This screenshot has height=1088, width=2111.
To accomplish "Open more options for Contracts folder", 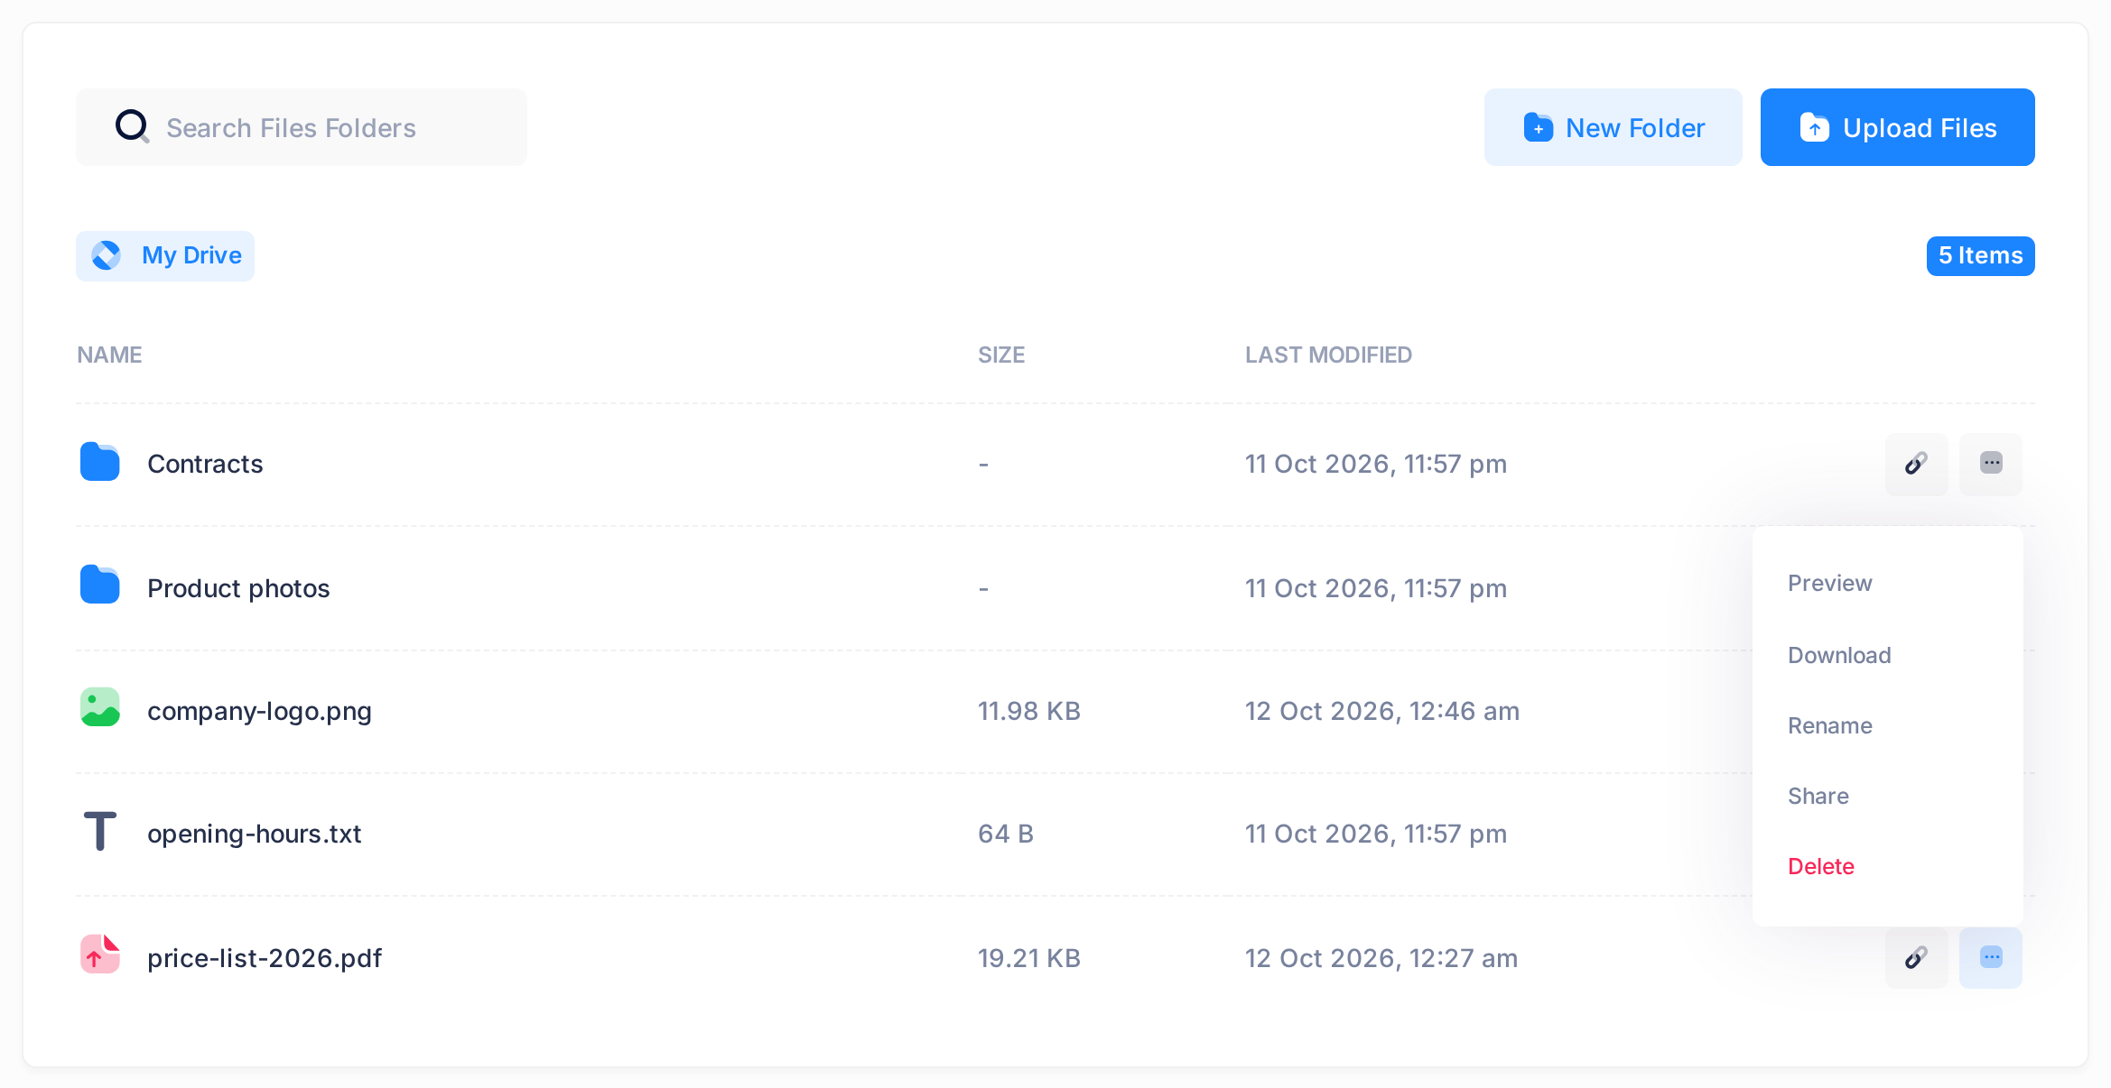I will [1991, 464].
